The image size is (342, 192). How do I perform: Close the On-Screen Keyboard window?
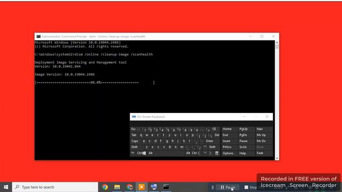(x=267, y=117)
